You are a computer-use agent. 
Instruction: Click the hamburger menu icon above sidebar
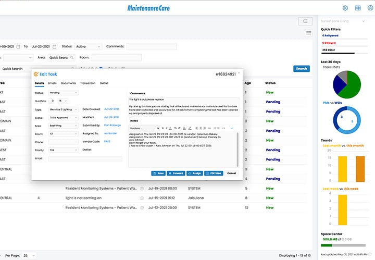(308, 33)
